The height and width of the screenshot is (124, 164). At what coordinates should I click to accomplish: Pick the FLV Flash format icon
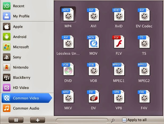[119, 42]
